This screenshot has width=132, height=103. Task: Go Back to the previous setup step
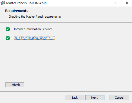[x=75, y=98]
